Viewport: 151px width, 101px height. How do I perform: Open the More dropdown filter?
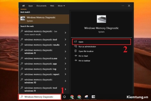(61, 6)
